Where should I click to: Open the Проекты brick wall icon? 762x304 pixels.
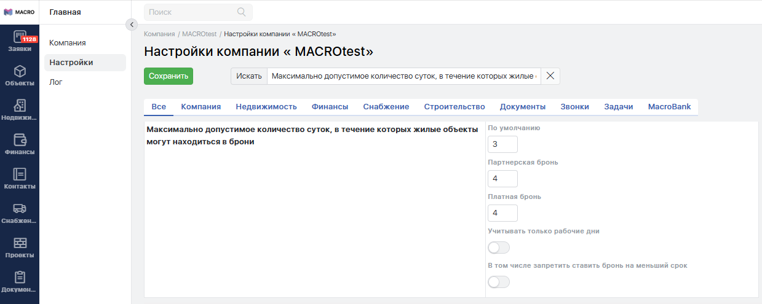coord(20,243)
